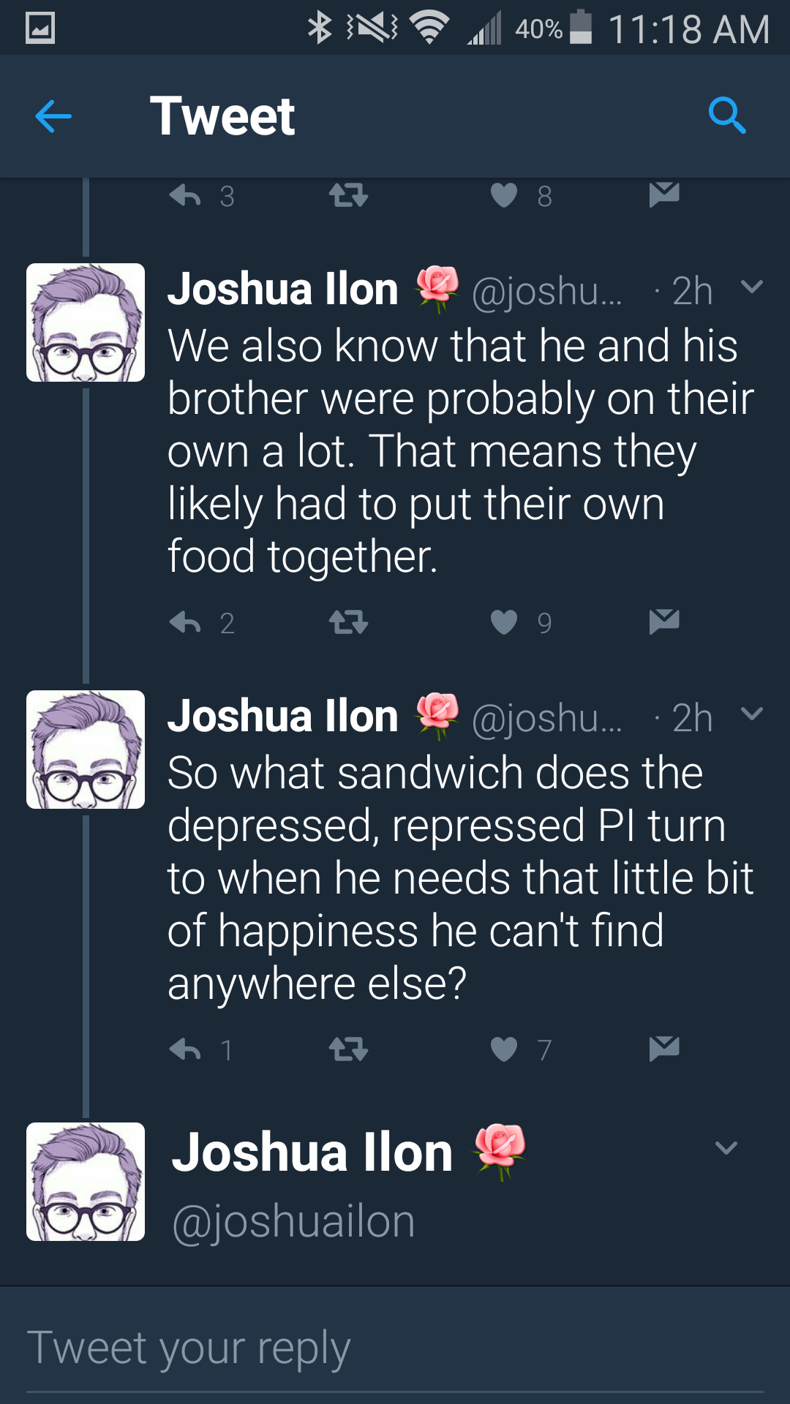Open the @joshuailon profile handle
The height and width of the screenshot is (1404, 790).
(293, 1222)
